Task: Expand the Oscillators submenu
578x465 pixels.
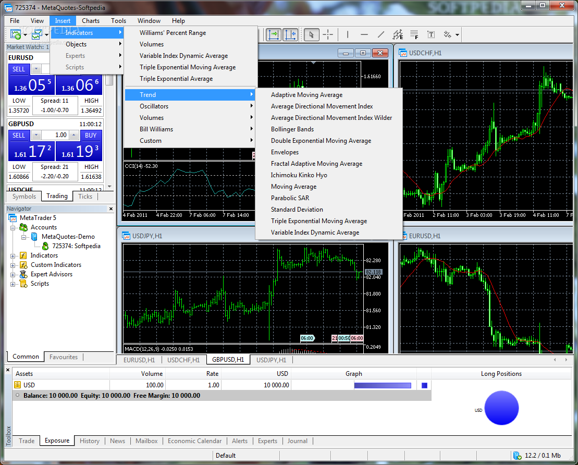Action: [x=191, y=106]
